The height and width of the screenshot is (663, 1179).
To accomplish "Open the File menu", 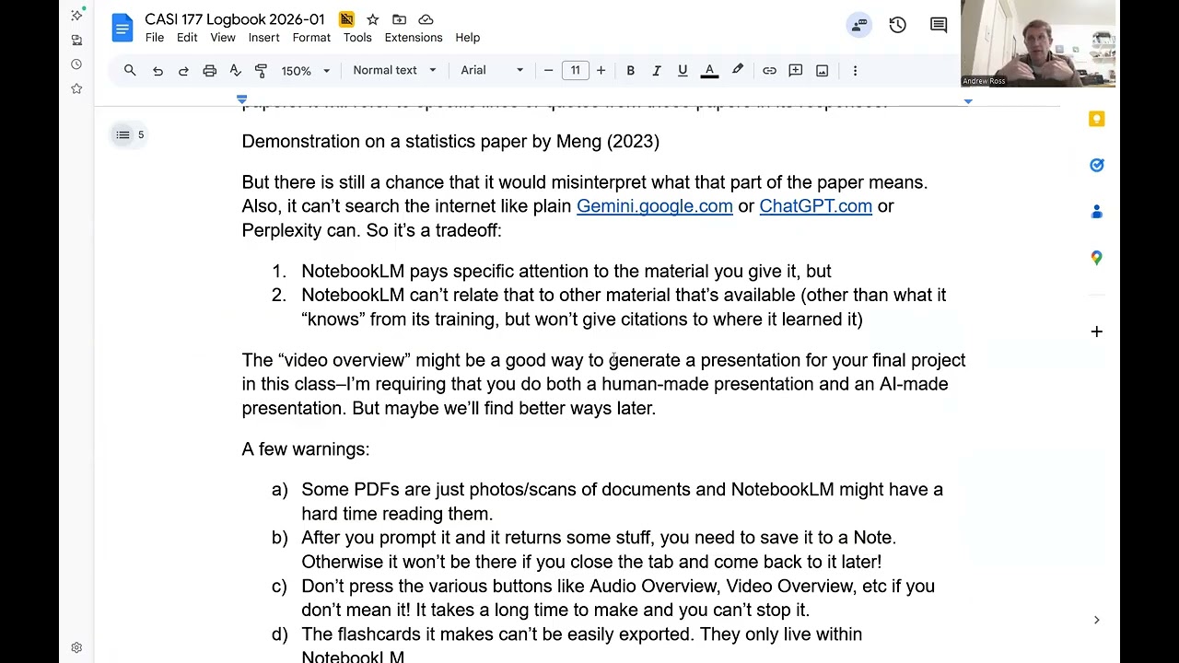I will click(x=155, y=38).
